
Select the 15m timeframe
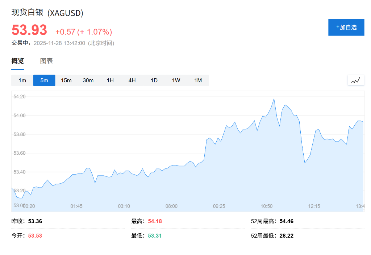pos(66,80)
